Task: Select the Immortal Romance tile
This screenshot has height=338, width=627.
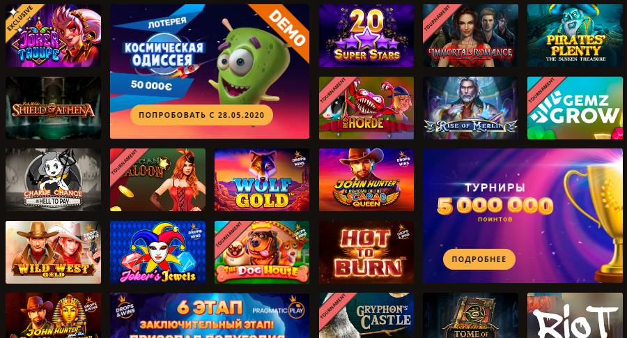Action: pos(471,36)
